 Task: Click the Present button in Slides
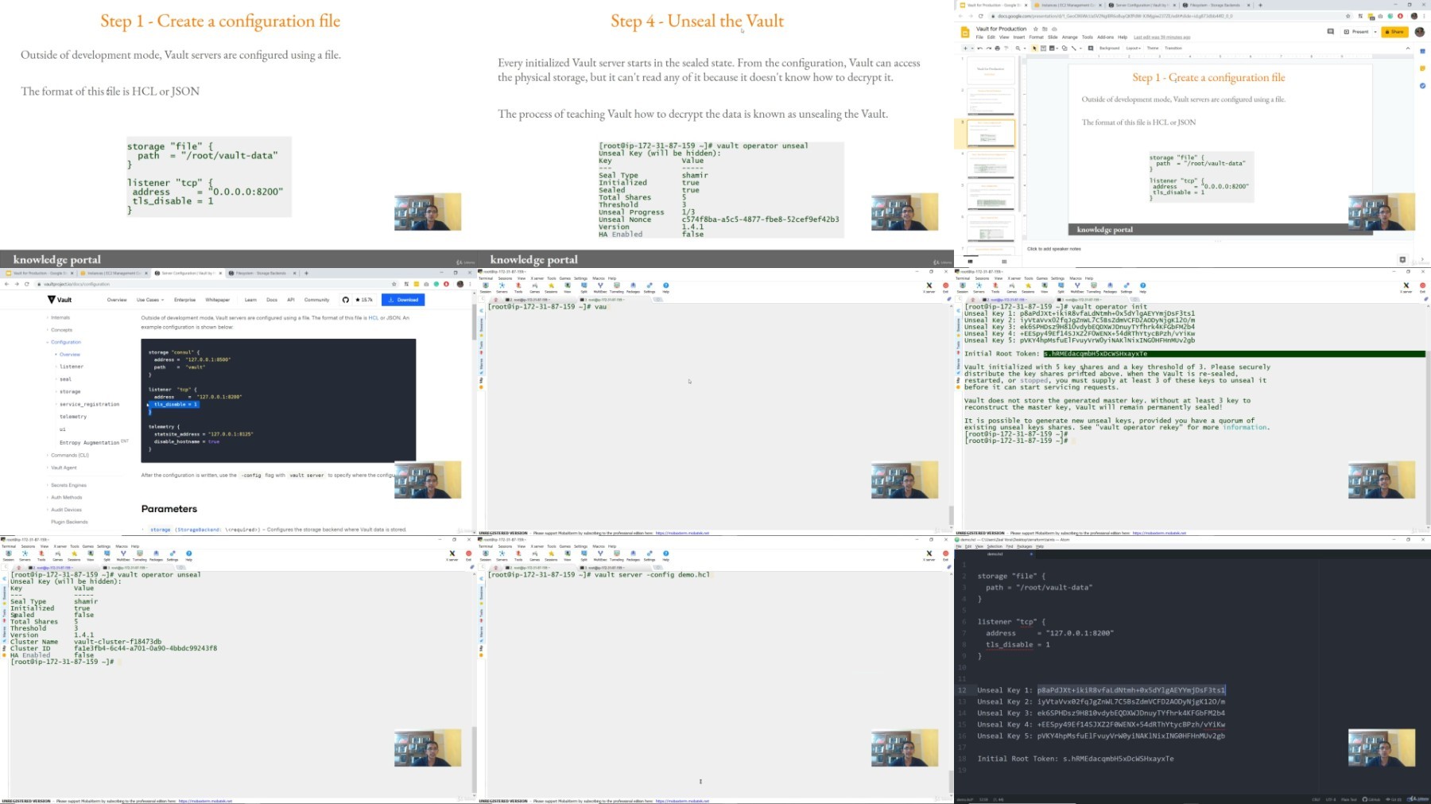coord(1356,32)
